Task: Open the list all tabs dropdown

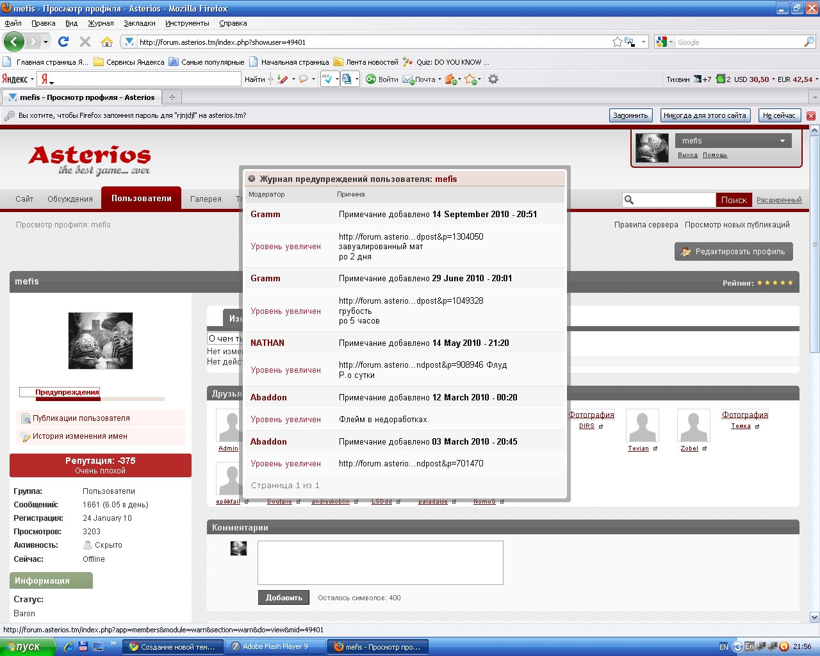Action: coord(814,97)
